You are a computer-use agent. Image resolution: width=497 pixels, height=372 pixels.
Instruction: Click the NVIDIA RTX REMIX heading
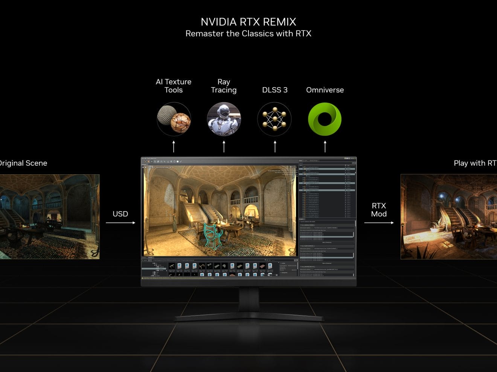[x=248, y=22]
